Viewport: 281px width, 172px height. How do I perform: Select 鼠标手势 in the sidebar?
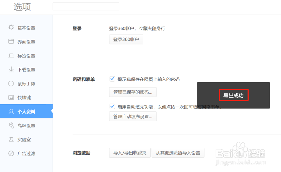pyautogui.click(x=26, y=84)
